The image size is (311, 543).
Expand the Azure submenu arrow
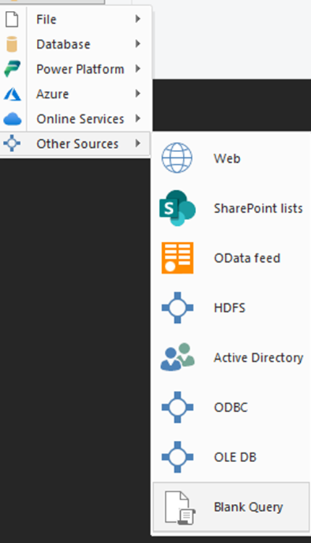tap(137, 93)
